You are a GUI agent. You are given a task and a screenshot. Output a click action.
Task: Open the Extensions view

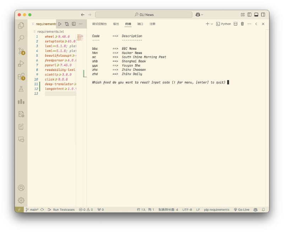click(x=21, y=77)
